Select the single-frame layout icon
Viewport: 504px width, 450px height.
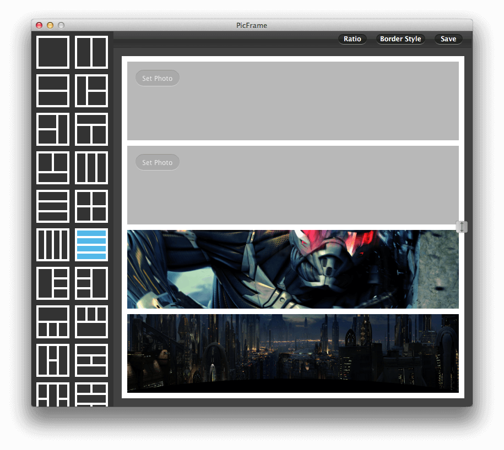(x=53, y=52)
